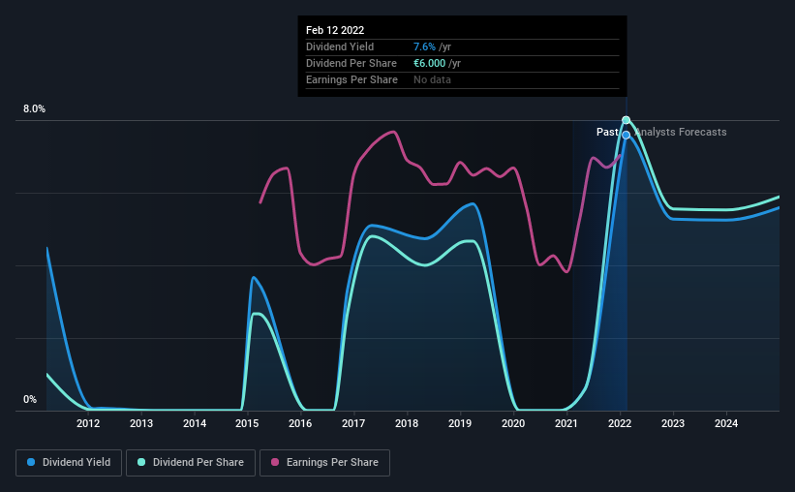This screenshot has width=795, height=492.
Task: Click the 2014 x-axis label
Action: (x=195, y=423)
